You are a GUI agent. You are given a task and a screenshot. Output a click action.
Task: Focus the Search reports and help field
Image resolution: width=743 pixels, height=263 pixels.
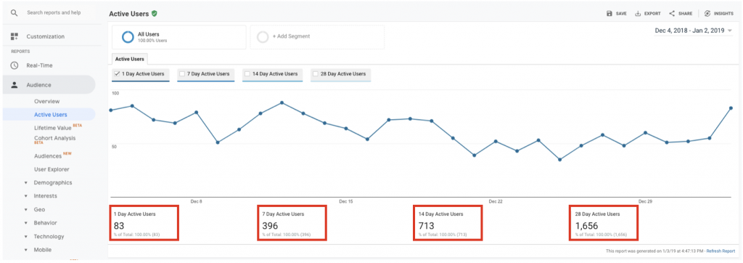tap(53, 13)
